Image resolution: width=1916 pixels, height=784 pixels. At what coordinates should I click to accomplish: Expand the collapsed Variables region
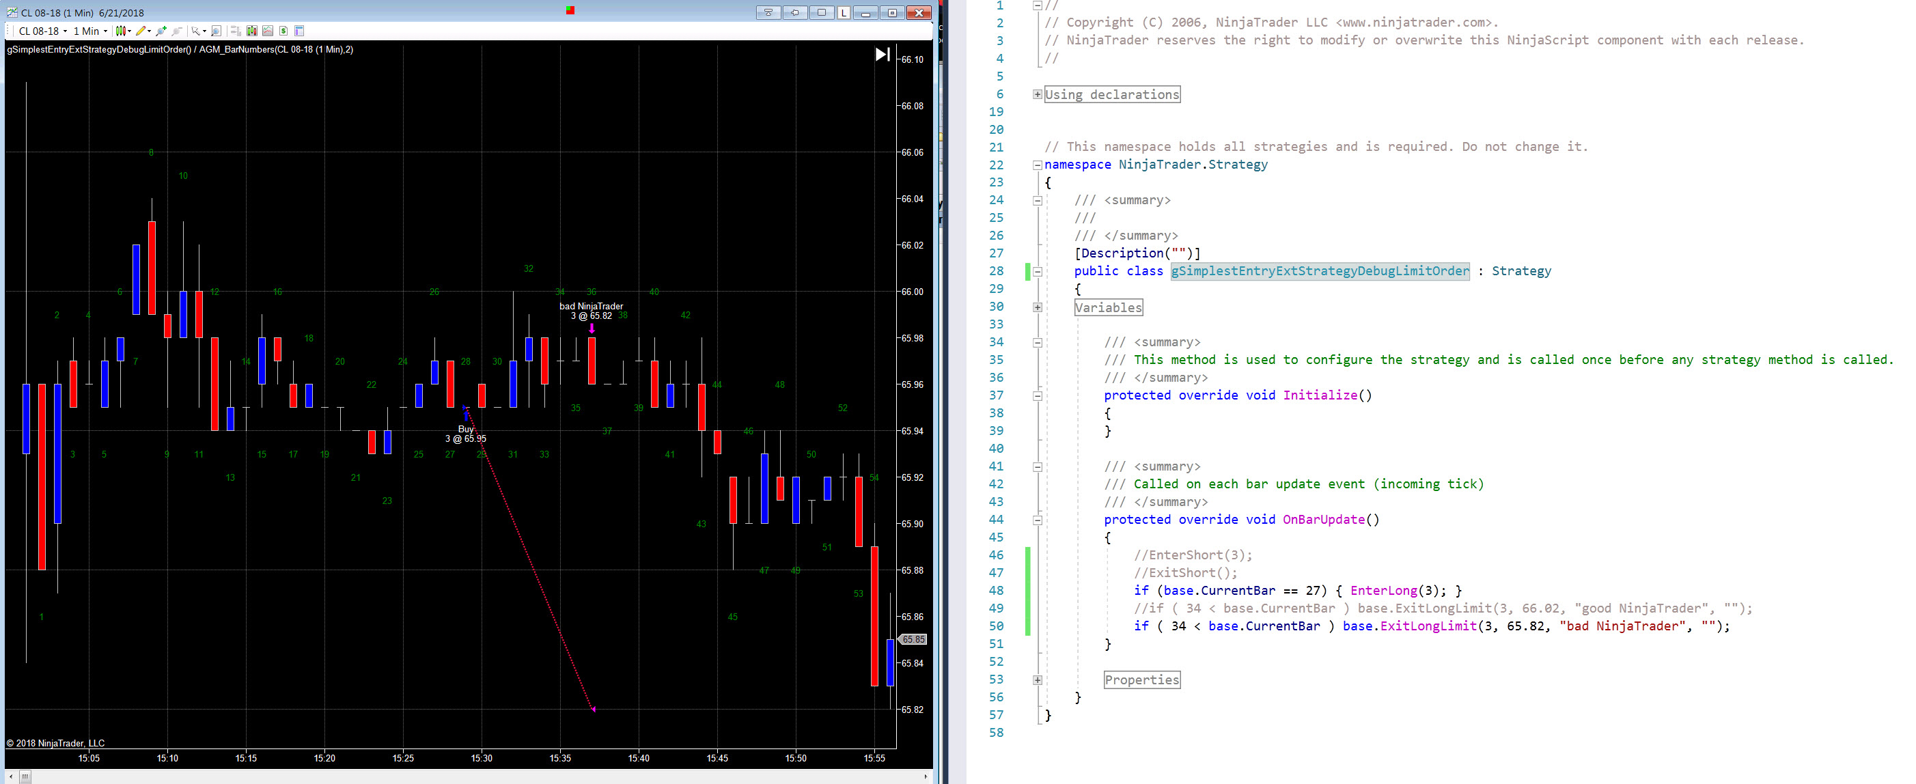tap(1037, 307)
